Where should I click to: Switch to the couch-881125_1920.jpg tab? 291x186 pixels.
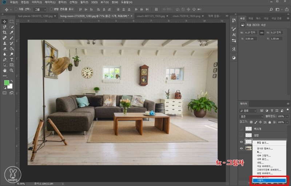150,16
